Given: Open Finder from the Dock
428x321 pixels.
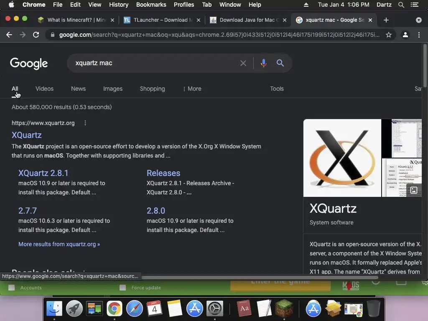Looking at the screenshot, I should pyautogui.click(x=54, y=308).
